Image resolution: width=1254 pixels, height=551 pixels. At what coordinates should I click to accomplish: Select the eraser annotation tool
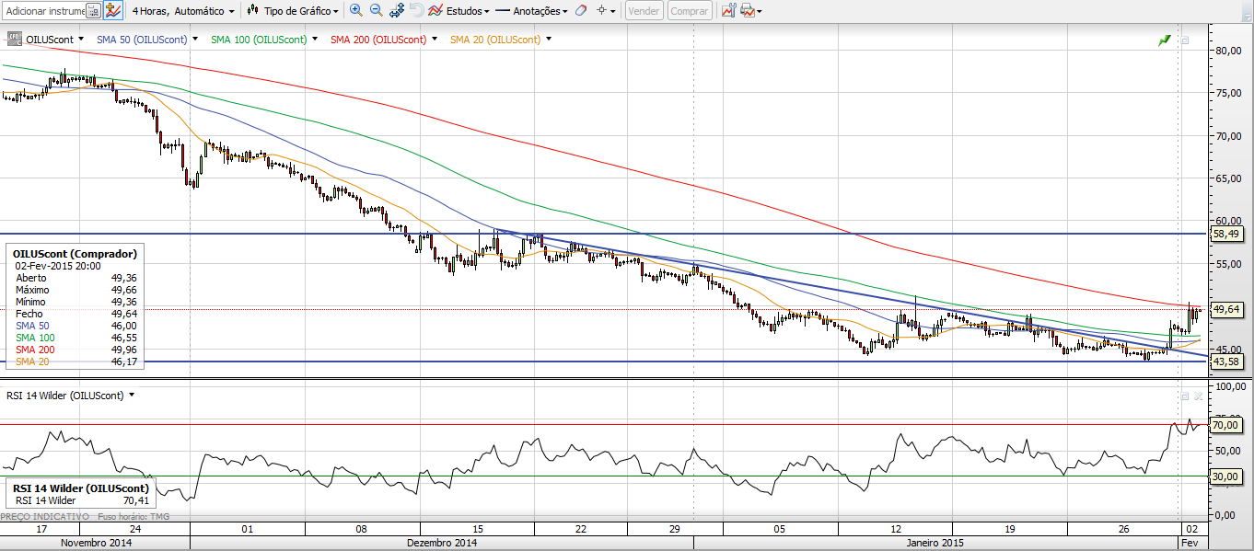[x=580, y=11]
